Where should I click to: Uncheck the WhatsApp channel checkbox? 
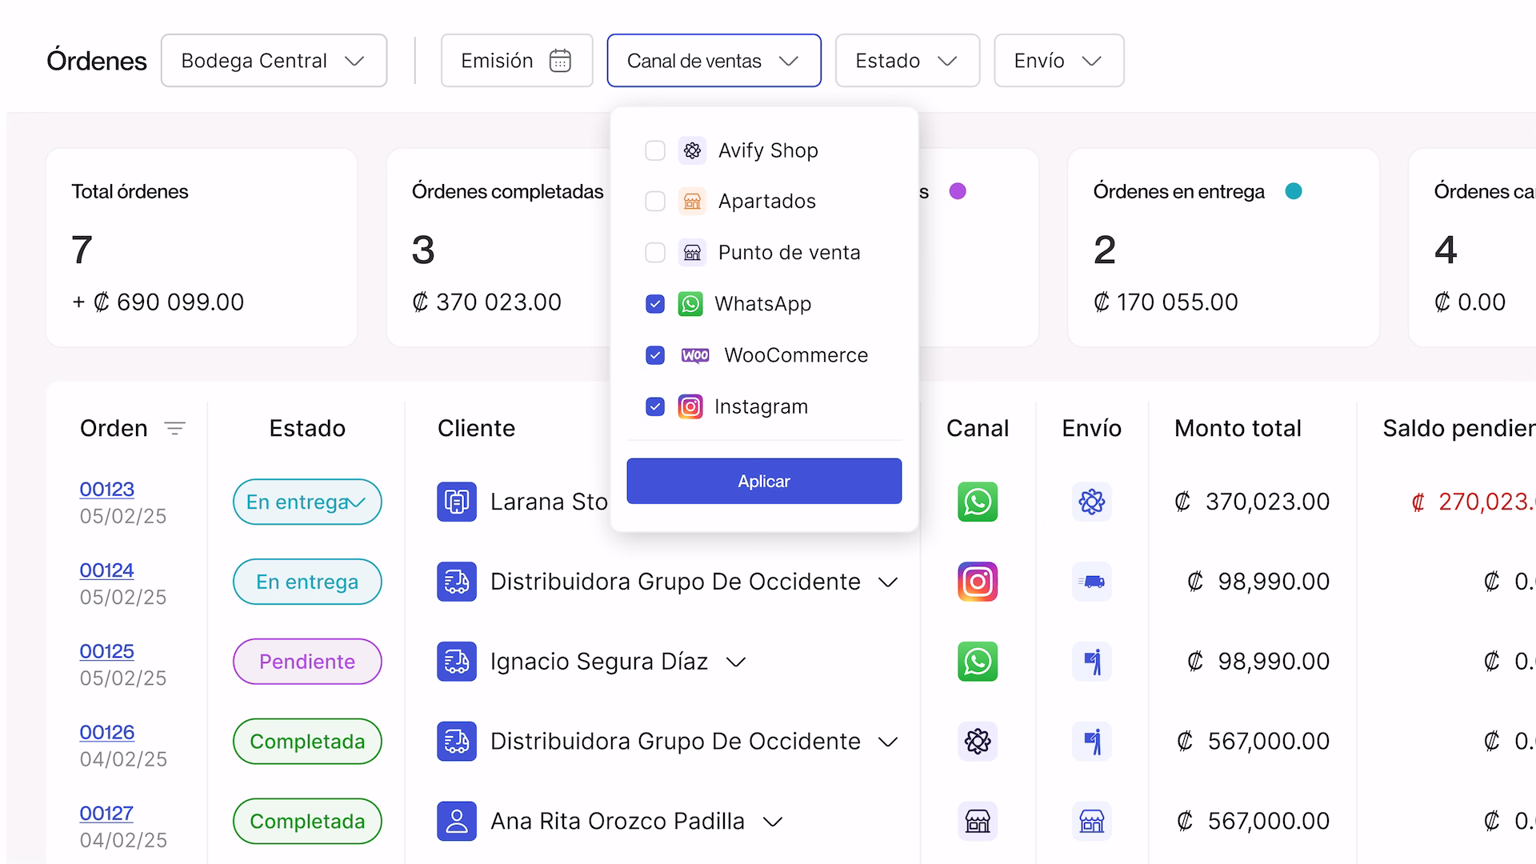tap(655, 304)
